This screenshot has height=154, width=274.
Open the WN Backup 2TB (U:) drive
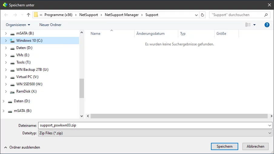click(x=32, y=70)
